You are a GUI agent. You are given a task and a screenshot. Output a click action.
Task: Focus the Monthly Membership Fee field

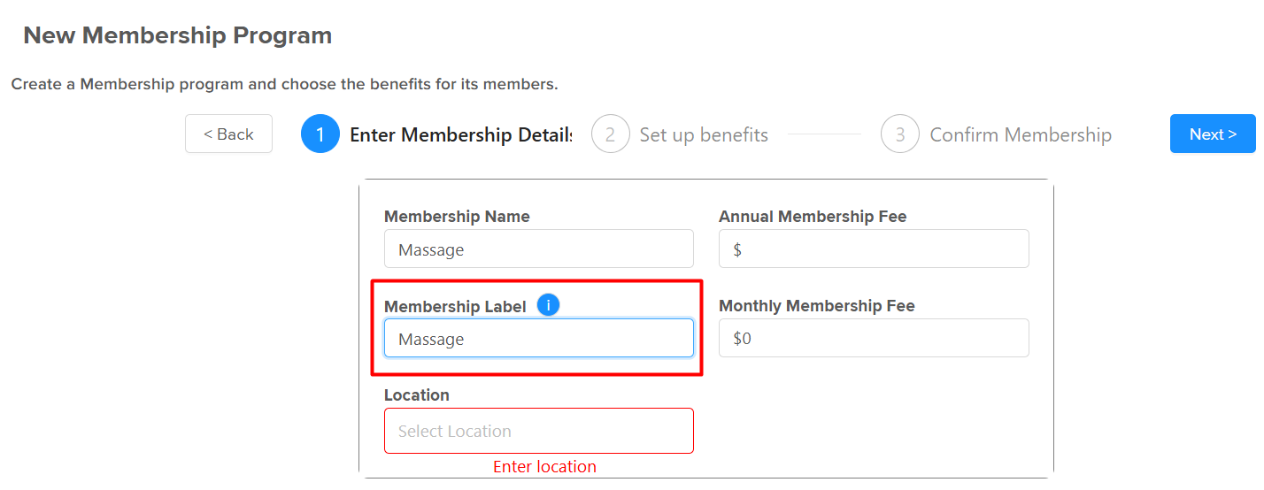(x=874, y=339)
